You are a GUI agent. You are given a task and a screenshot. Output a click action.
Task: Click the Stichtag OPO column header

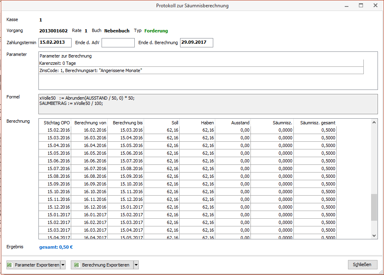click(x=55, y=123)
